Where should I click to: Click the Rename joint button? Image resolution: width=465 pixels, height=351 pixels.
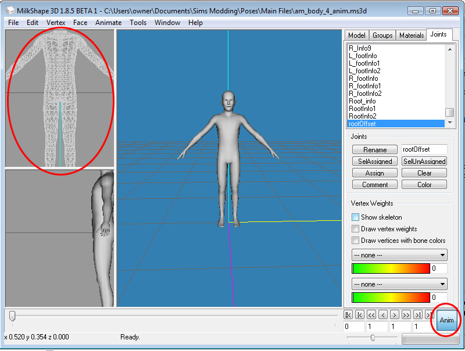pos(374,150)
